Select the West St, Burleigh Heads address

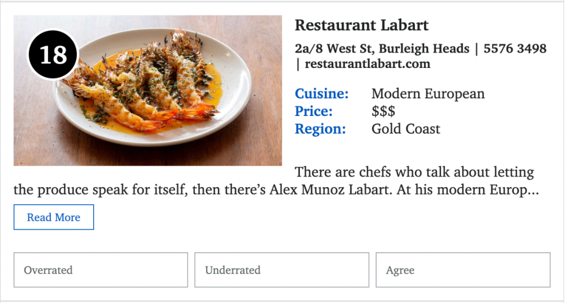click(382, 49)
